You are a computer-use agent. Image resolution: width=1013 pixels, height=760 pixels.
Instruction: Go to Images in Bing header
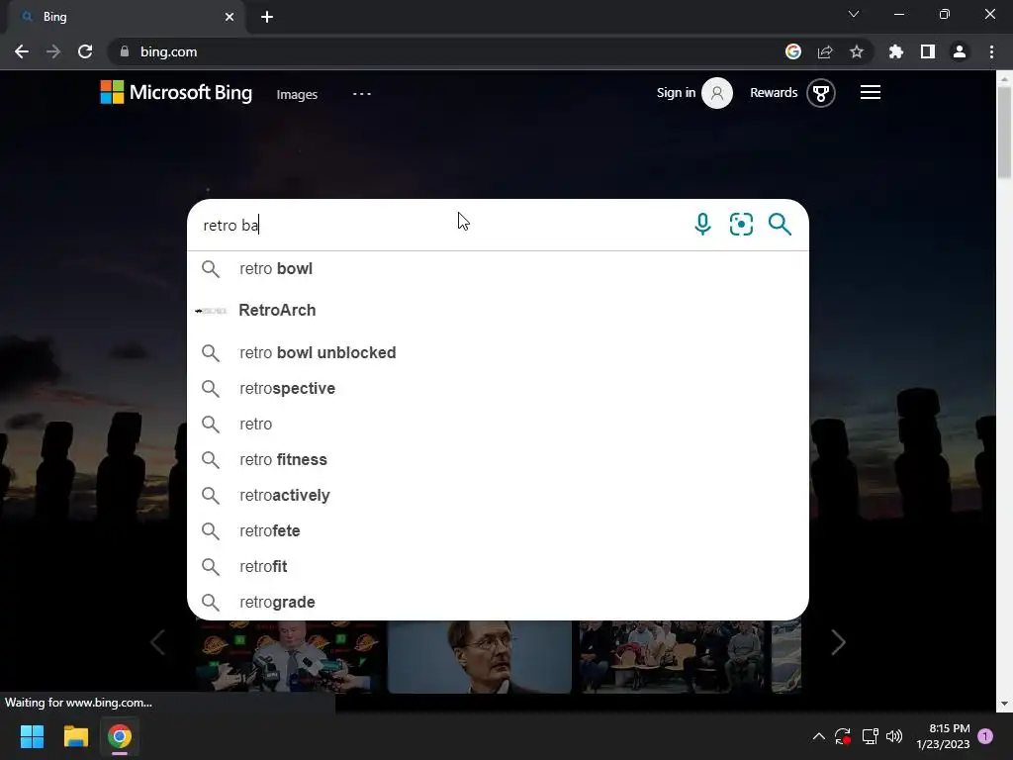[297, 94]
